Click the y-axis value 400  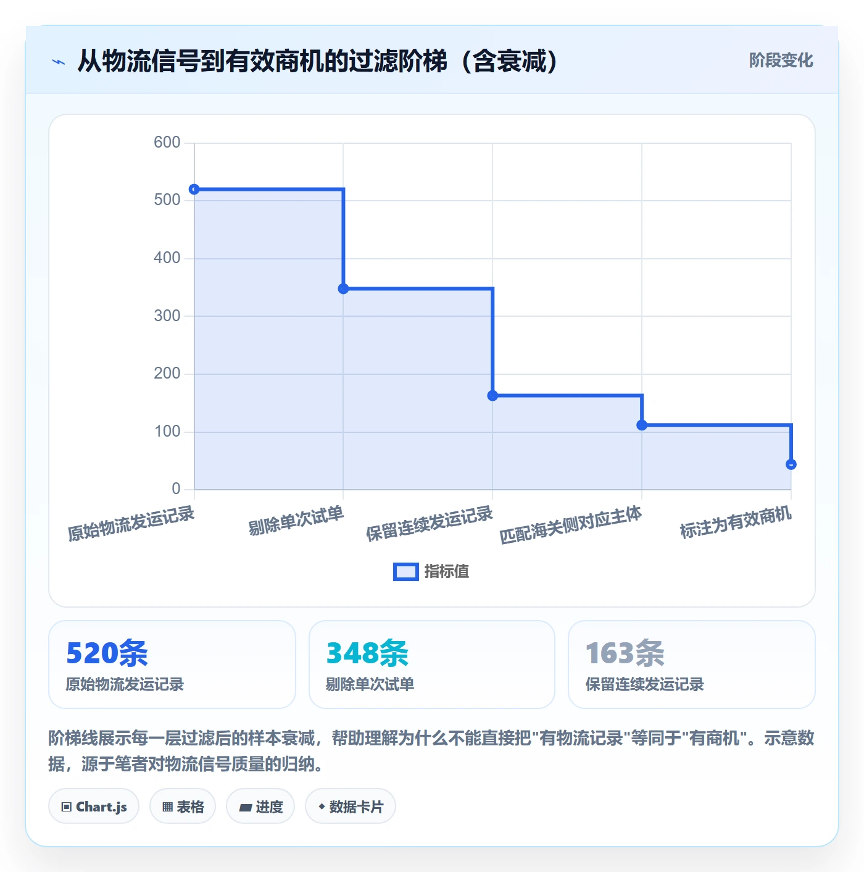167,258
